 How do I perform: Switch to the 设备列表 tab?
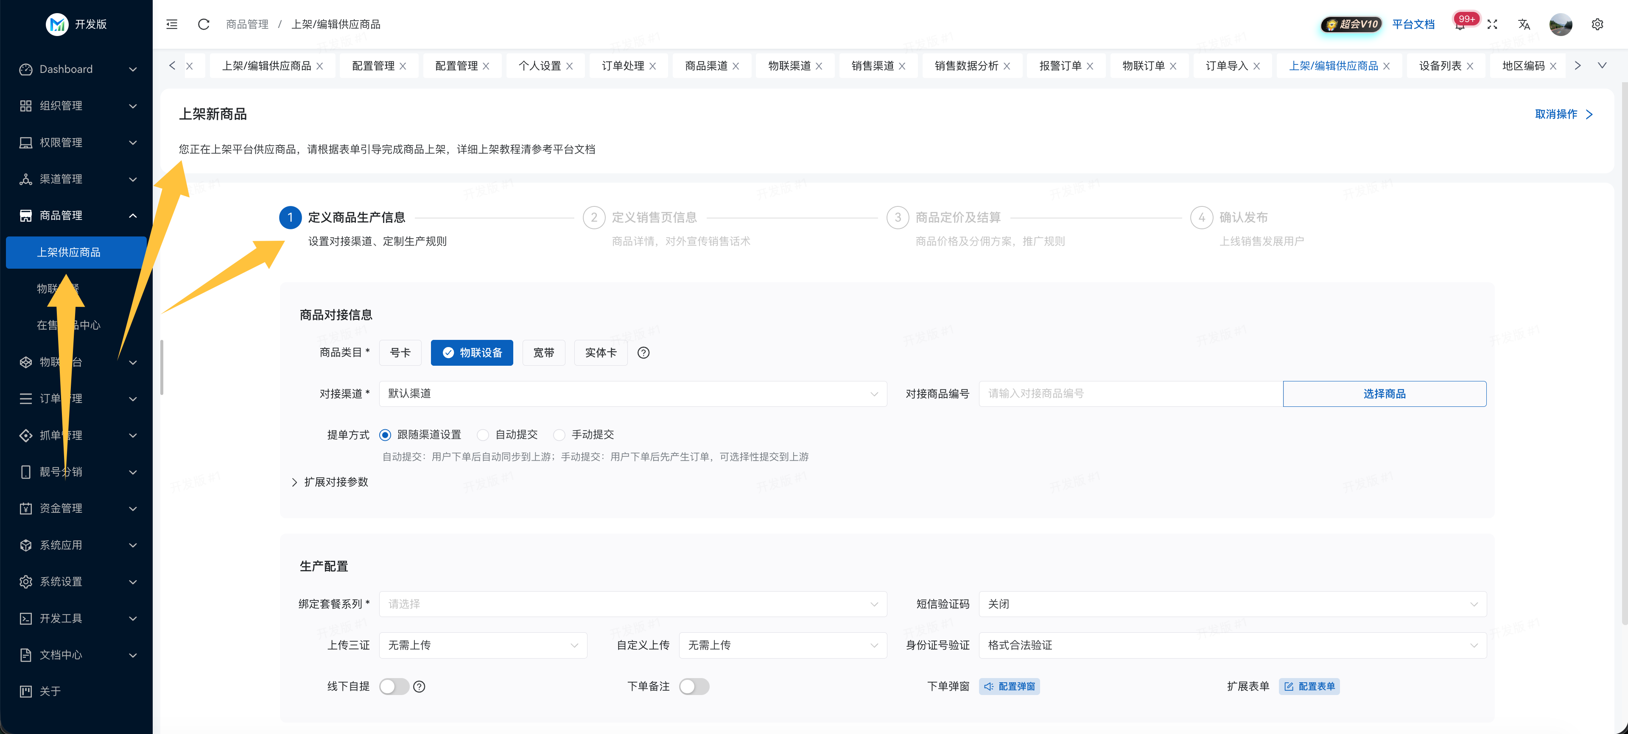point(1440,66)
